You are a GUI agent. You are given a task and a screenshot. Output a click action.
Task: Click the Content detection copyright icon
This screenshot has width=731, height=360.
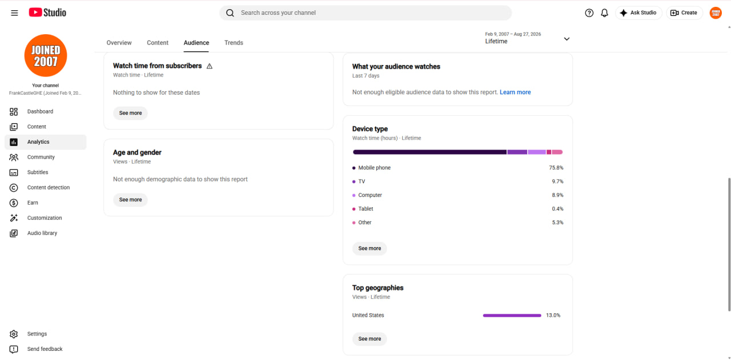tap(14, 188)
